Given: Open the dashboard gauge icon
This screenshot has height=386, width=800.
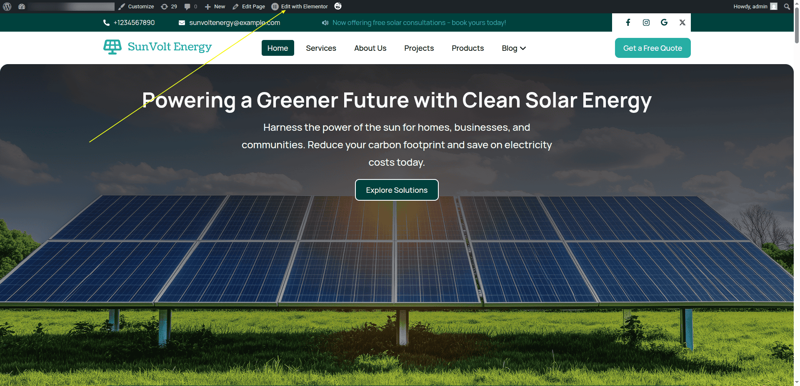Looking at the screenshot, I should point(22,7).
